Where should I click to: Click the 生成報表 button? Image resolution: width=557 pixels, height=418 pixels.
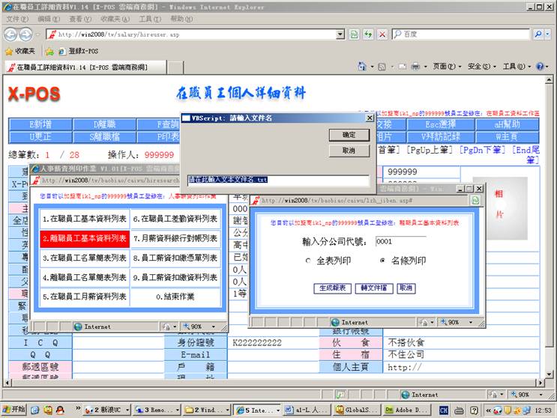(331, 288)
